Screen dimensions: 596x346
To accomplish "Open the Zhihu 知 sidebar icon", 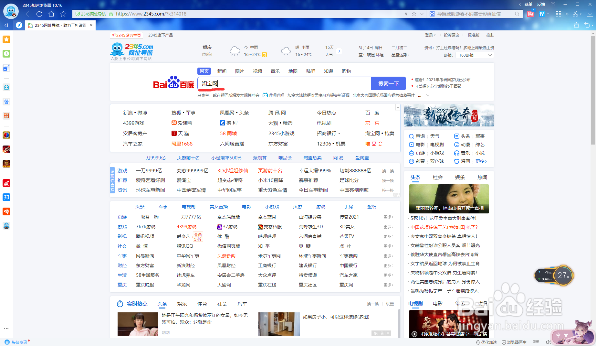I will [x=6, y=197].
